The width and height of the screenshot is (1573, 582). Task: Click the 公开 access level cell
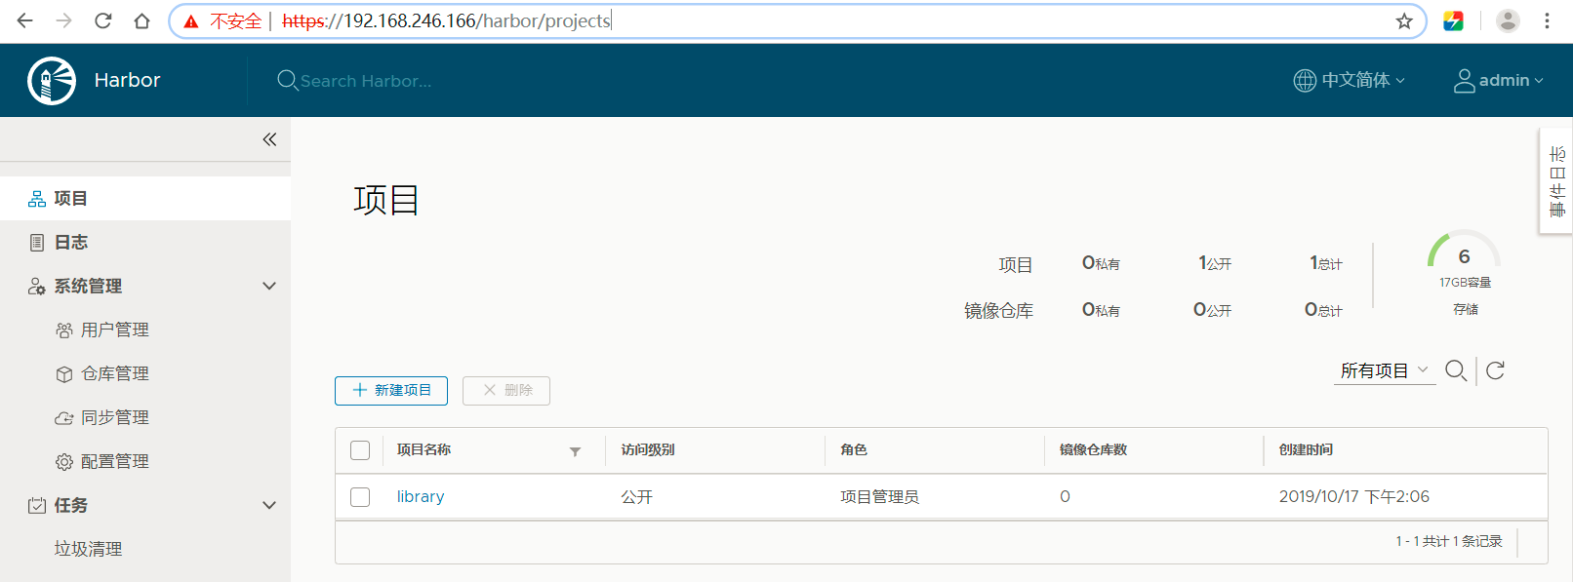pyautogui.click(x=637, y=497)
